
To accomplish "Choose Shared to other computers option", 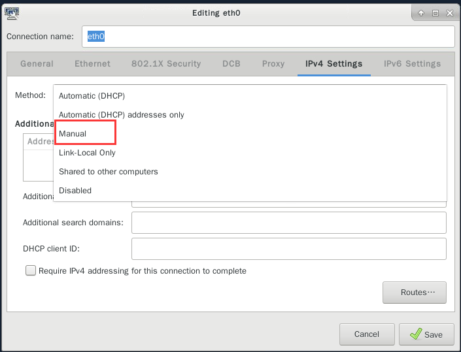I will 109,171.
